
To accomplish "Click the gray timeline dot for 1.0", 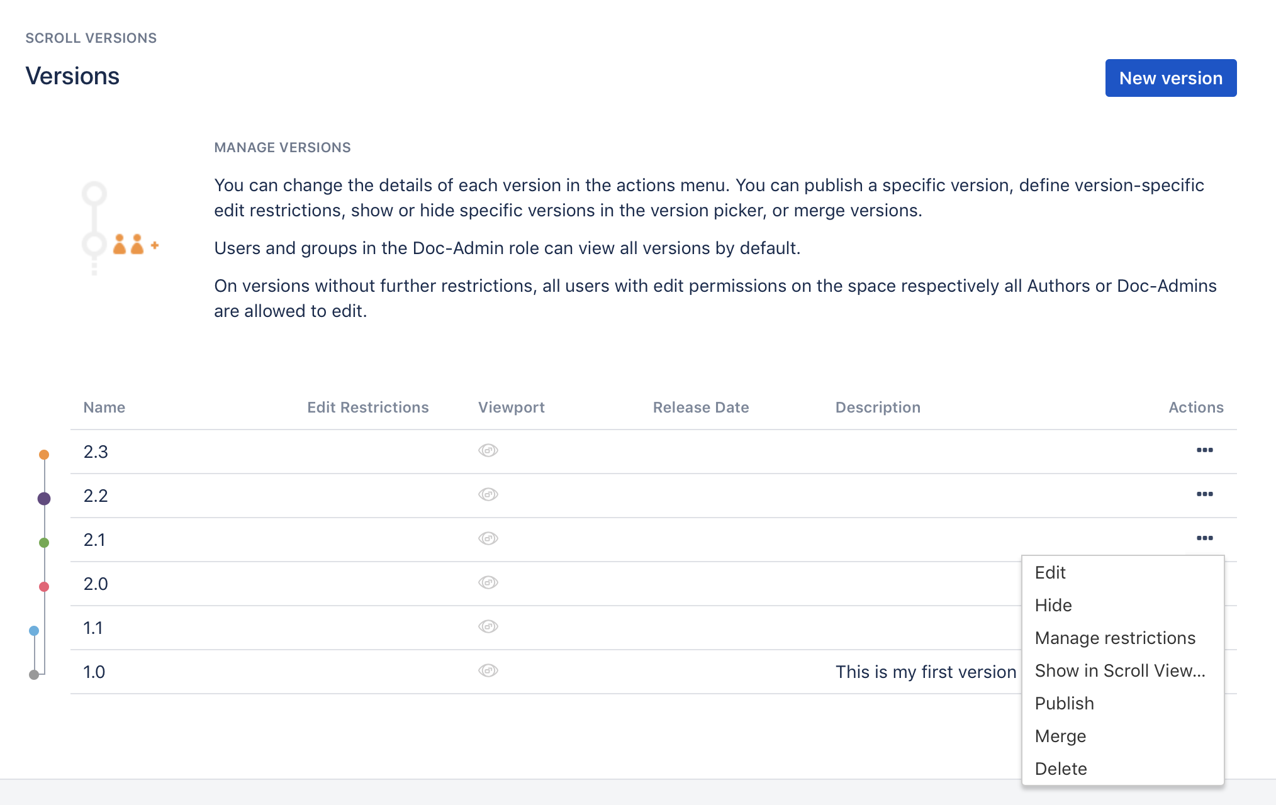I will 34,675.
